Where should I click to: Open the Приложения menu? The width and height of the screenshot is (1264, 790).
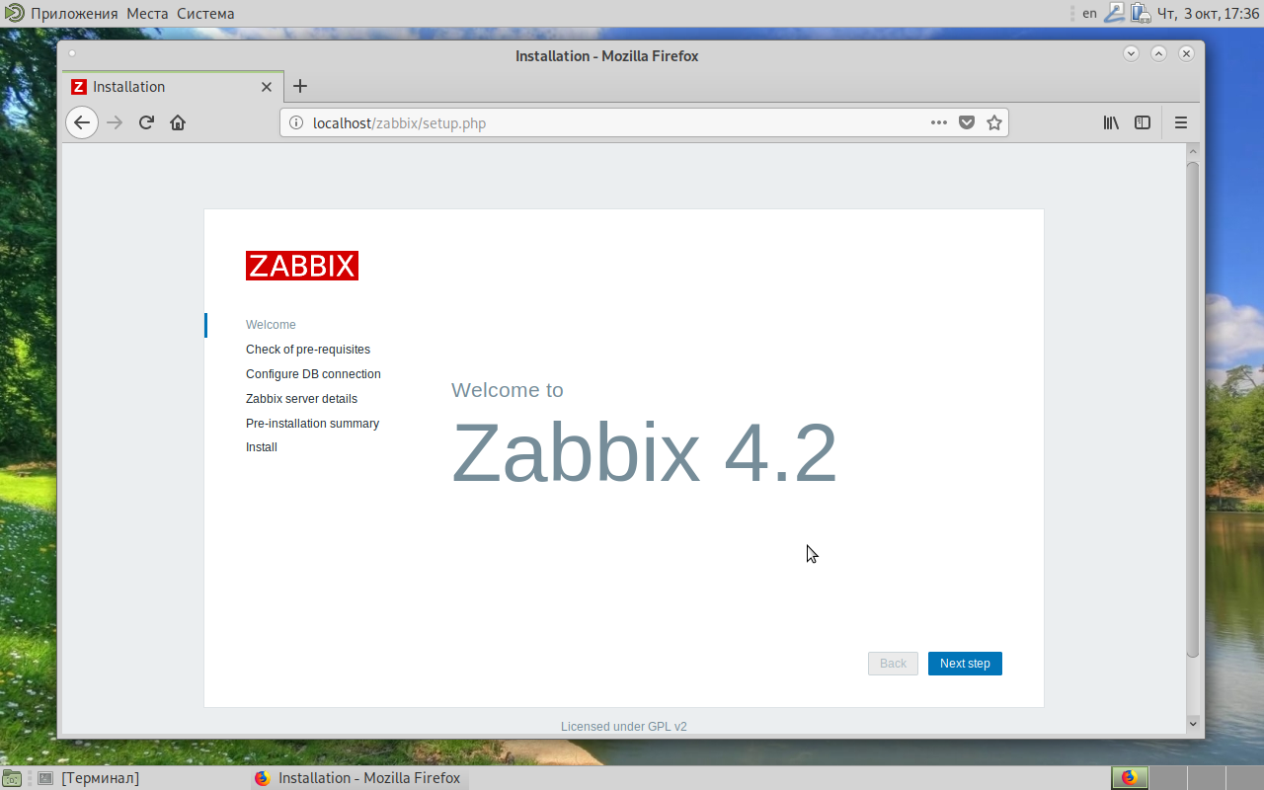tap(74, 14)
